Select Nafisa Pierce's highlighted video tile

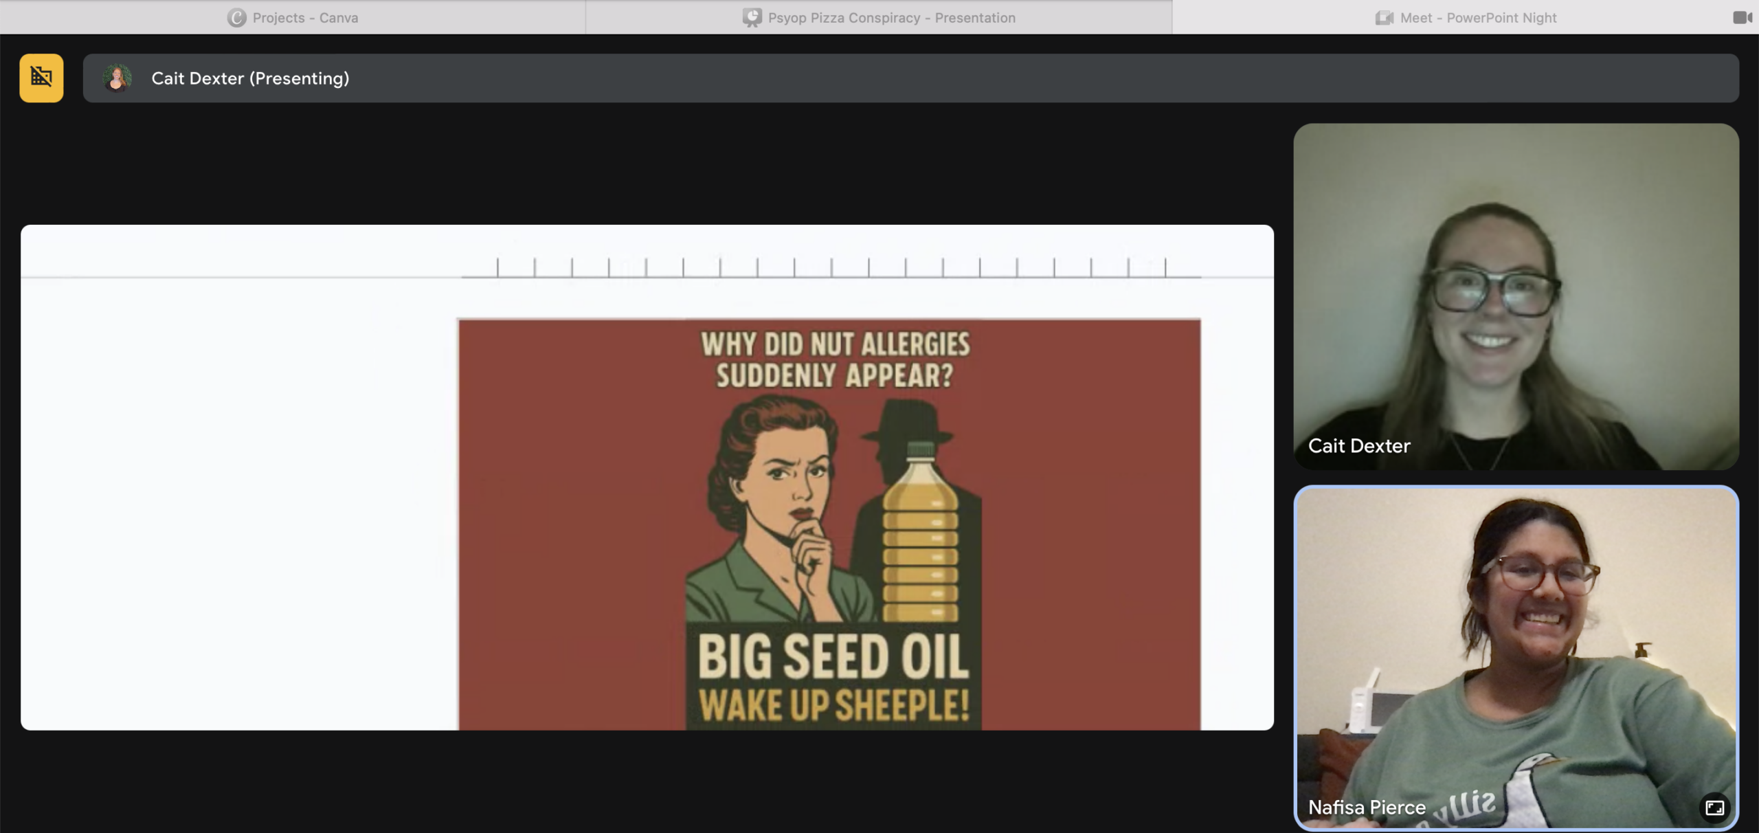pyautogui.click(x=1515, y=656)
